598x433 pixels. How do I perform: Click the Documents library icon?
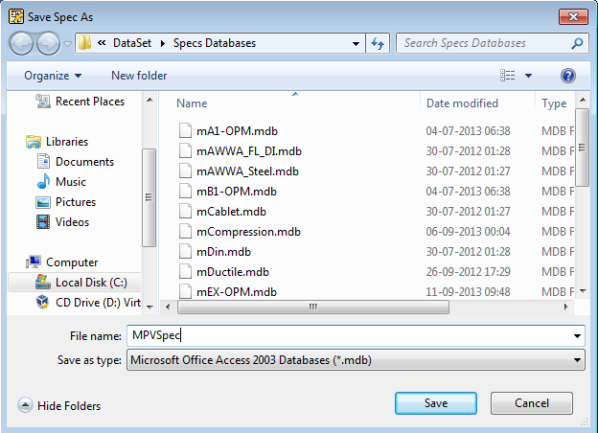point(43,161)
